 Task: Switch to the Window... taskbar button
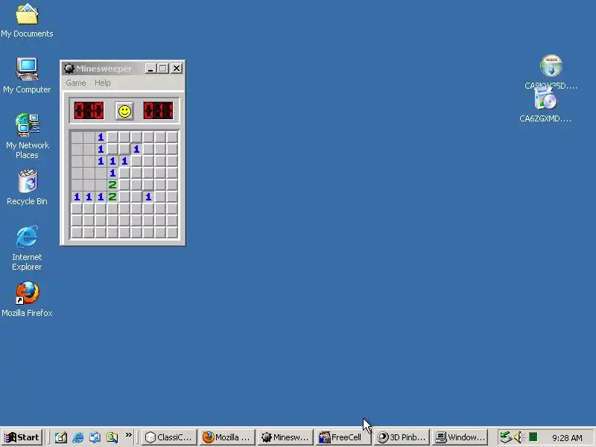tap(460, 437)
